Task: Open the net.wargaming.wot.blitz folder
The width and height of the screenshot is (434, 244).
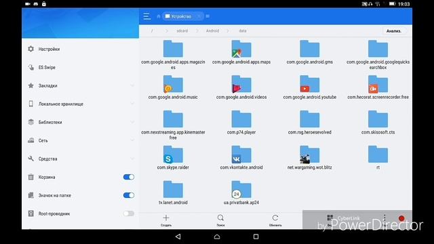Action: 309,157
